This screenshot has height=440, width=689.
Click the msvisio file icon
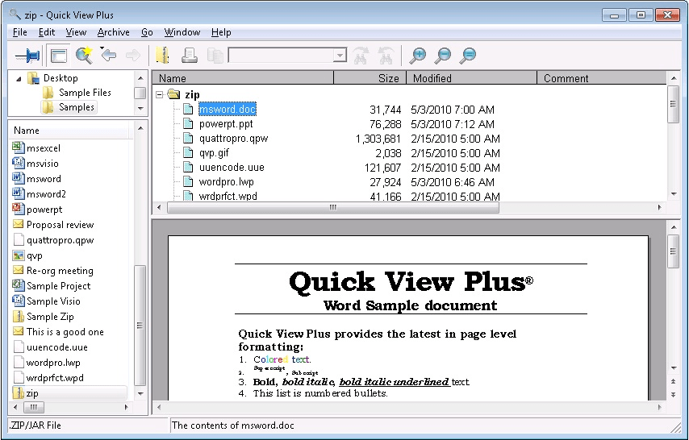(18, 163)
